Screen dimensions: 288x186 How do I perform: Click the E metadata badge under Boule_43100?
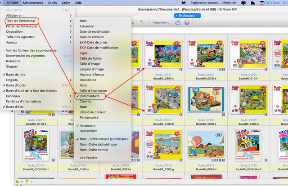[x=223, y=115]
